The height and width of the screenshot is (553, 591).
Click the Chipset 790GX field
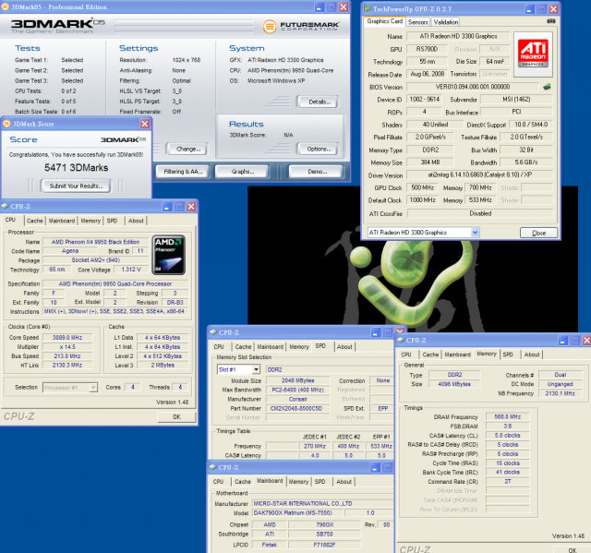(324, 524)
